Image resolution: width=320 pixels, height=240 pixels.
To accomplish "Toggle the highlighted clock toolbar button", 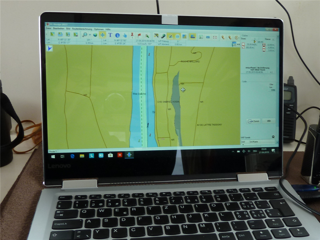I will point(177,36).
